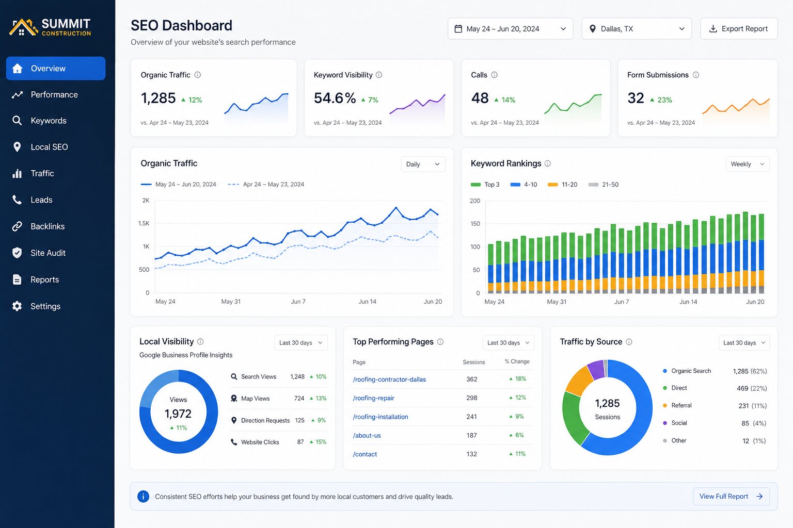The height and width of the screenshot is (528, 793).
Task: Click the Calls card green sparkline
Action: click(573, 108)
